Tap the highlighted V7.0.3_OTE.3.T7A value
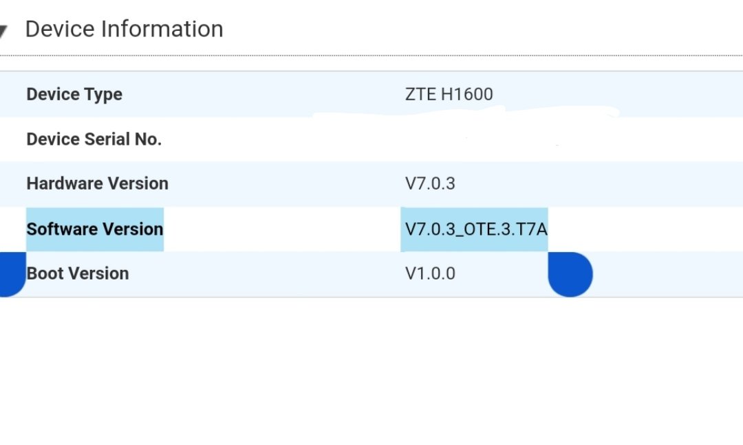Viewport: 743px width, 445px height. point(474,229)
